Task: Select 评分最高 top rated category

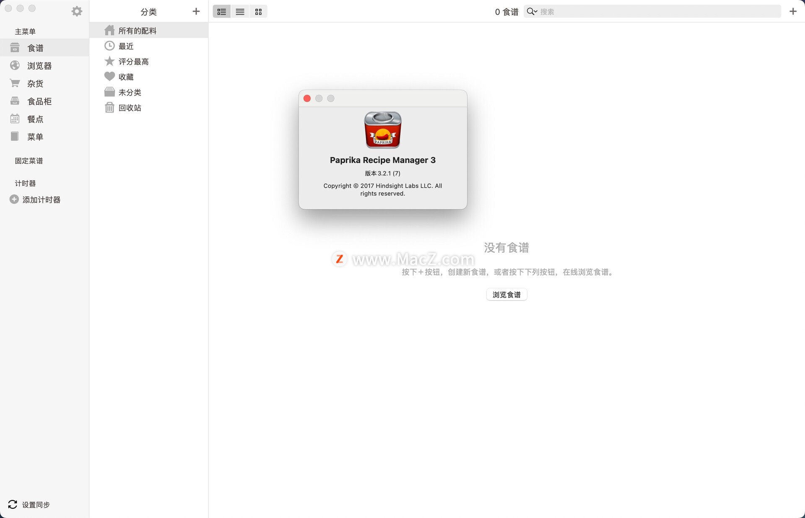Action: pyautogui.click(x=149, y=62)
